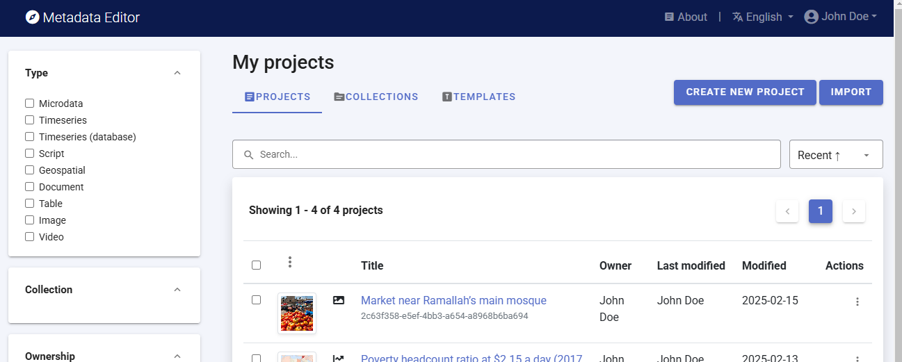
Task: Tick the select-all projects checkbox
Action: coord(256,265)
